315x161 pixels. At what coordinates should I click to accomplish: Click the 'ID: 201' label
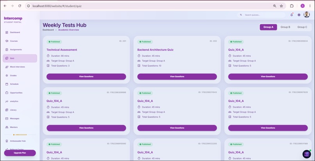click(123, 41)
